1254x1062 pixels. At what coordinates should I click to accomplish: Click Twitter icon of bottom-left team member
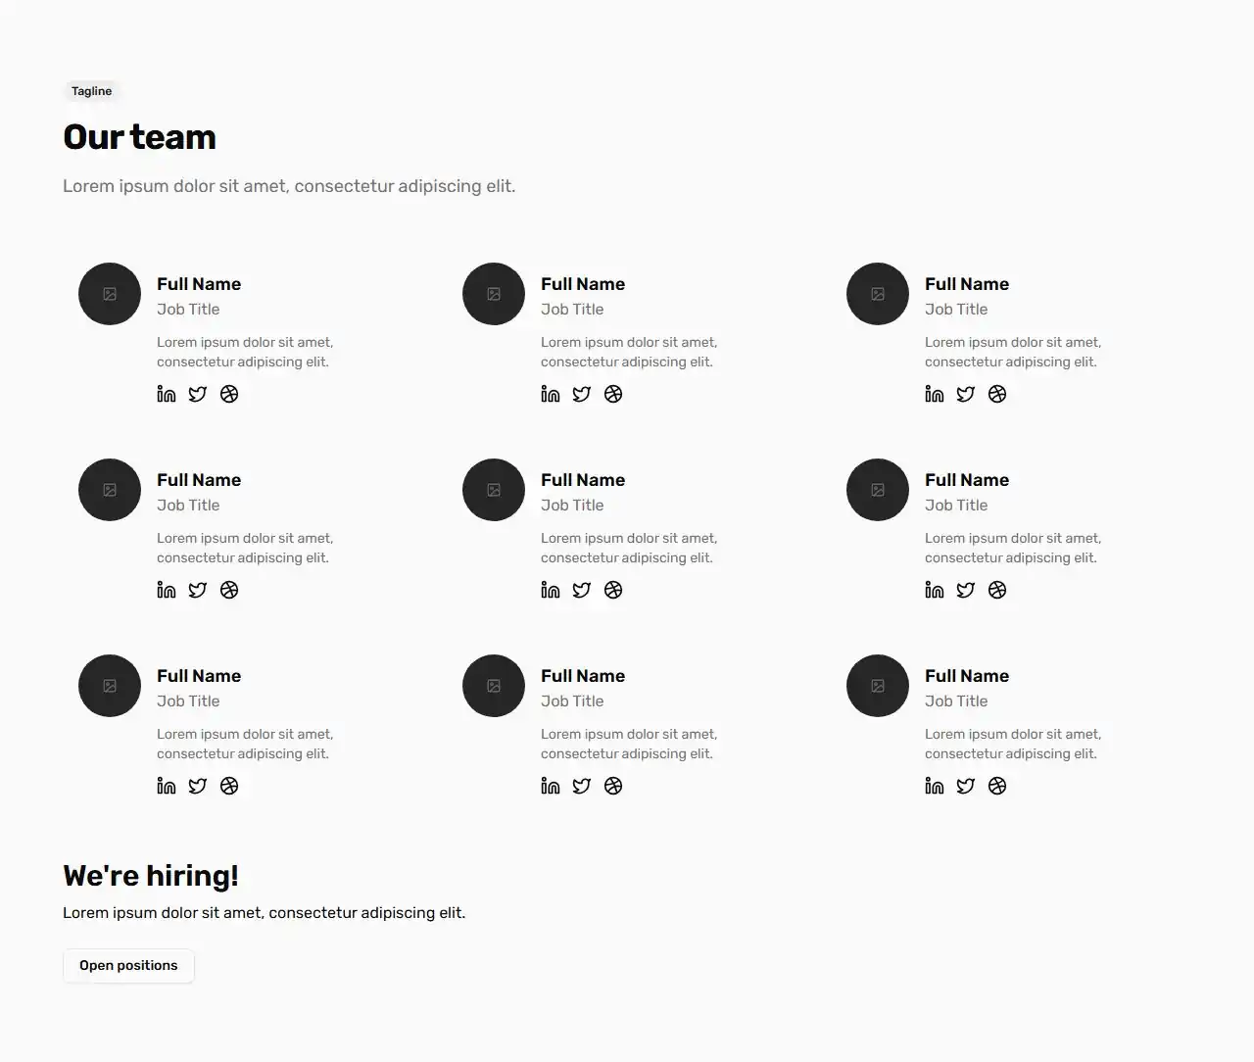198,786
